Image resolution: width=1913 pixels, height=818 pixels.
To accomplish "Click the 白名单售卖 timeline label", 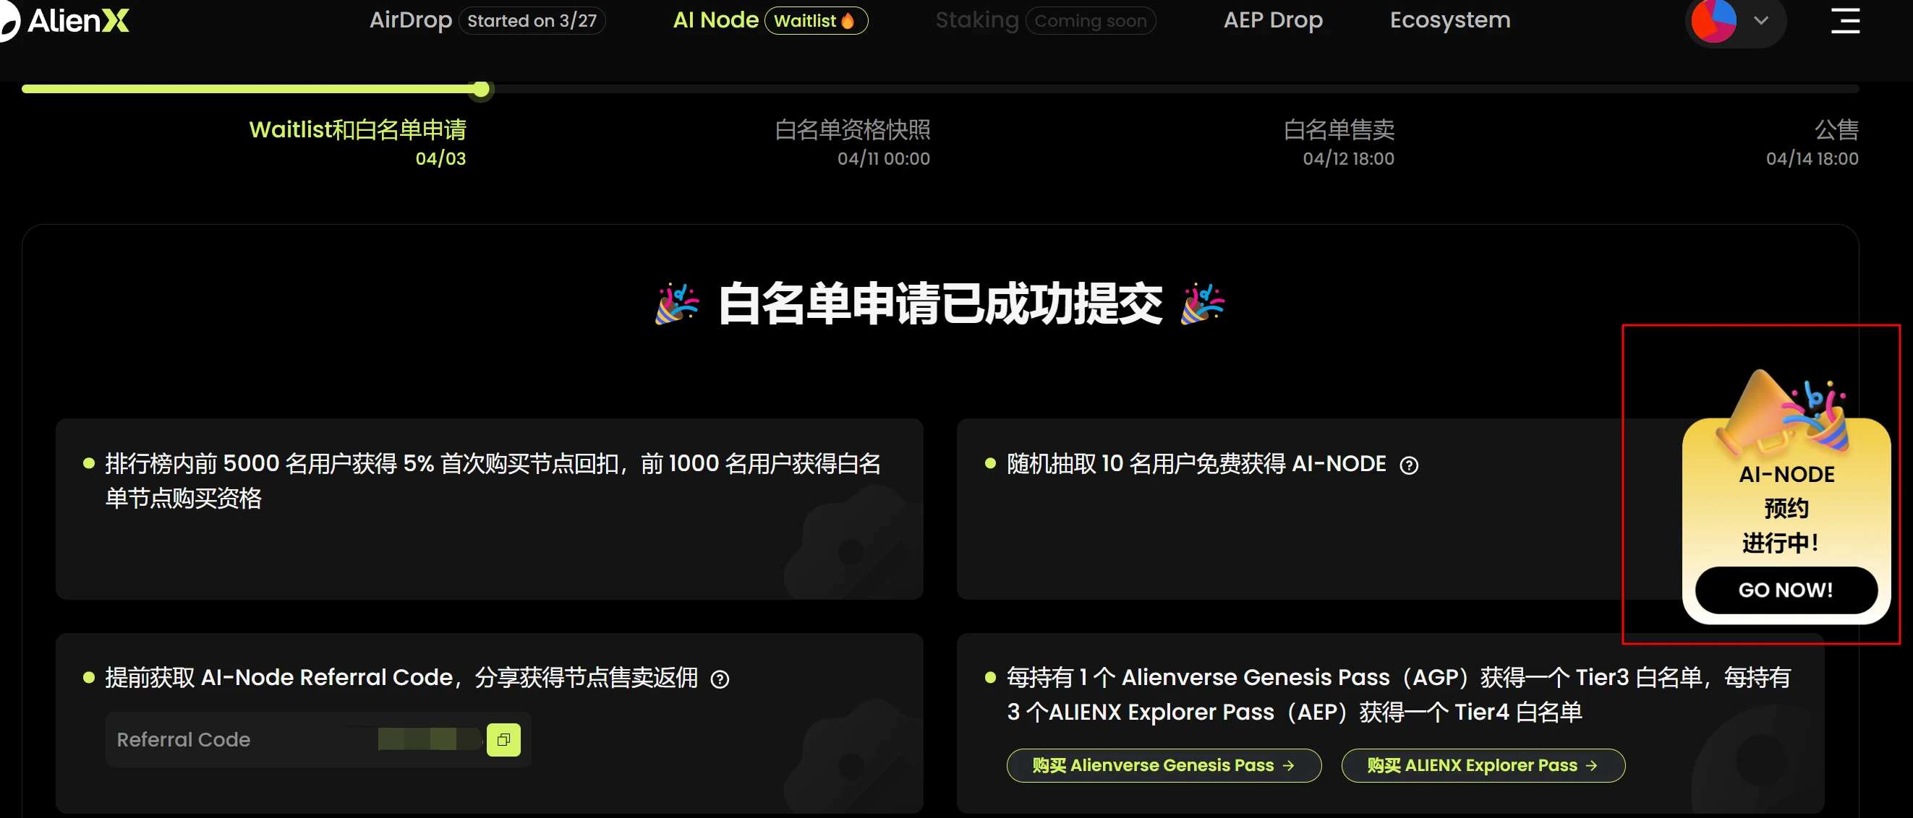I will 1338,130.
